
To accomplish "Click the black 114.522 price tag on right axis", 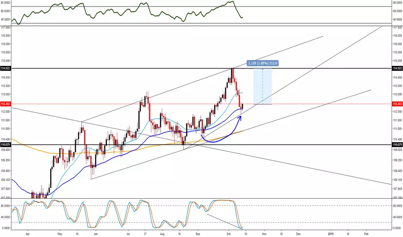I will point(397,69).
